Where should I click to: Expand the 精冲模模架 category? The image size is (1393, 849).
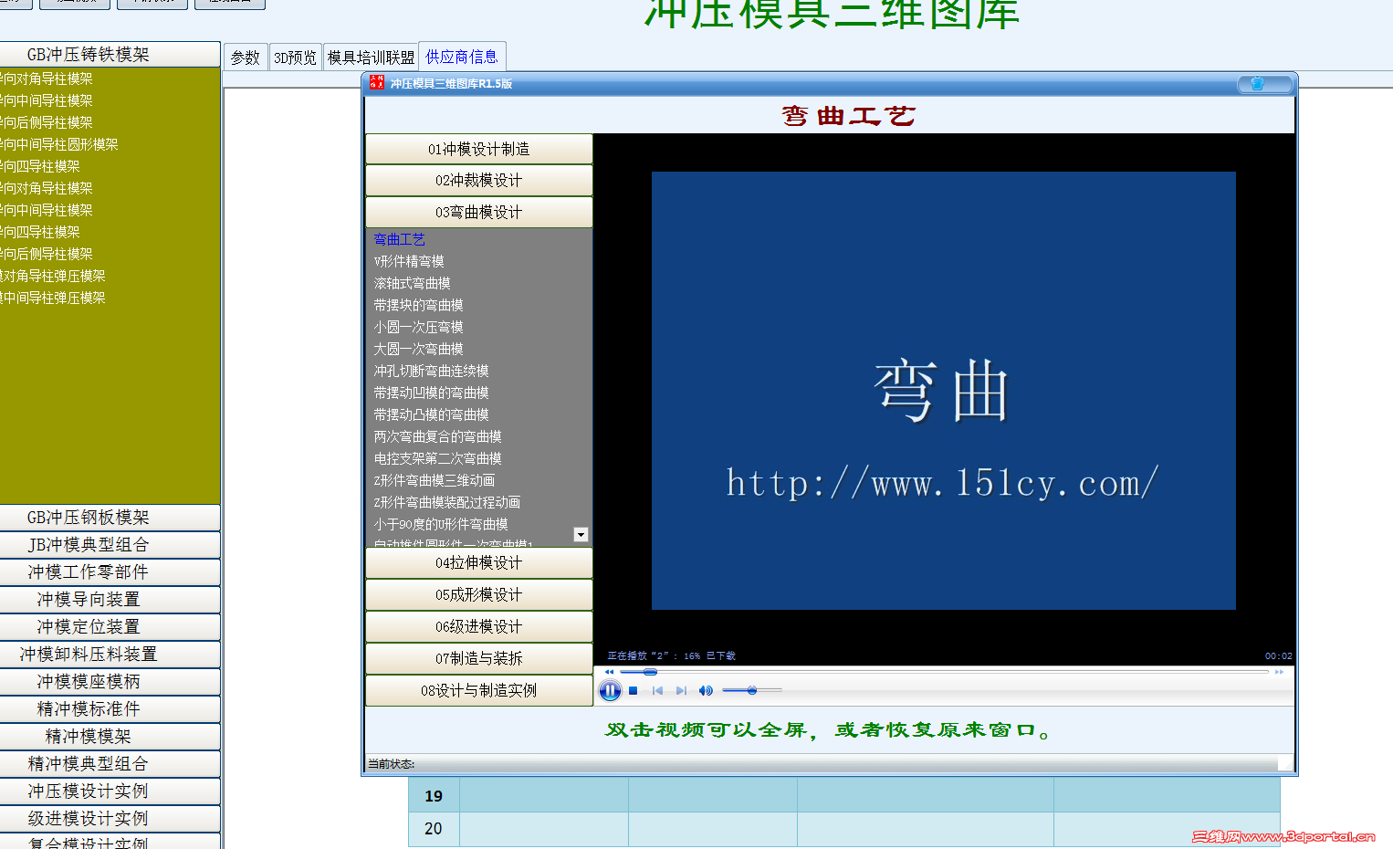click(x=110, y=737)
